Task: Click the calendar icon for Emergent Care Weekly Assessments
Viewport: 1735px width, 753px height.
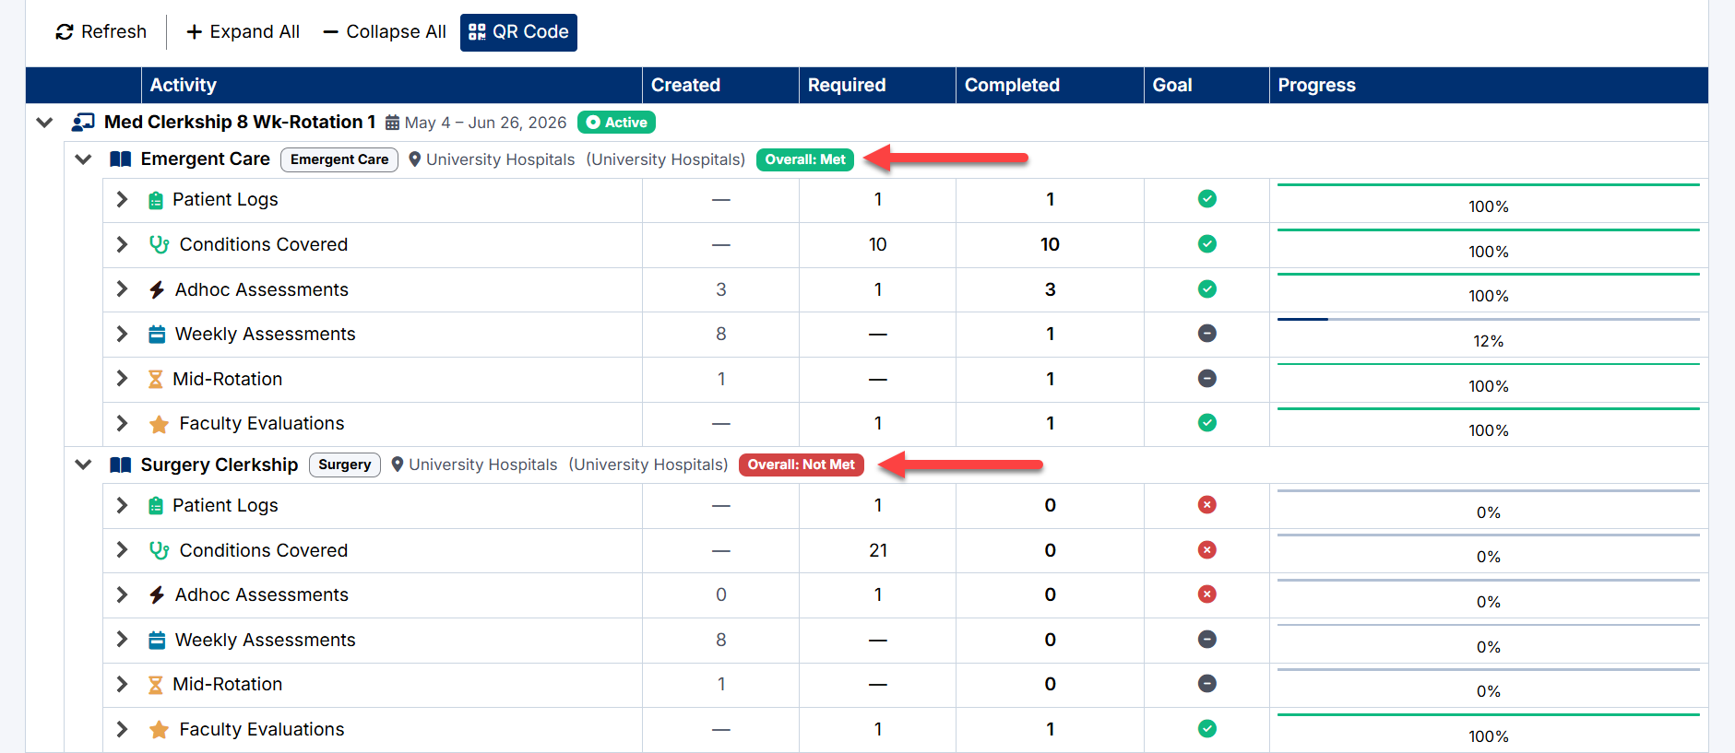Action: pos(157,334)
